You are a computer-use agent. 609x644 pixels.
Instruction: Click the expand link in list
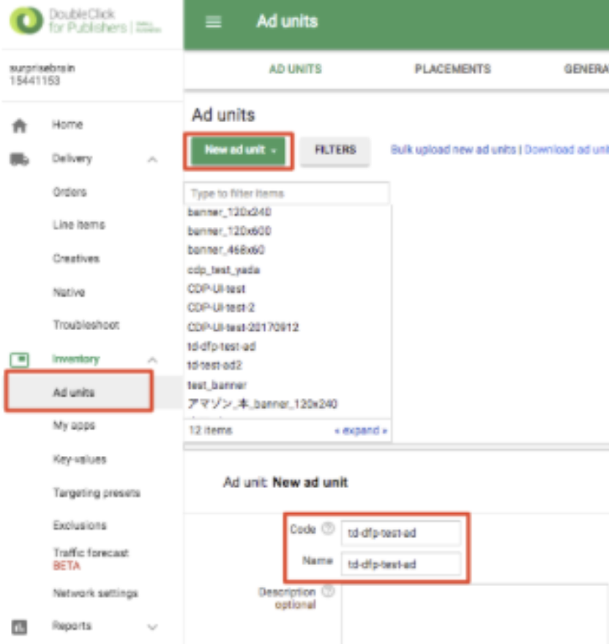click(x=361, y=430)
